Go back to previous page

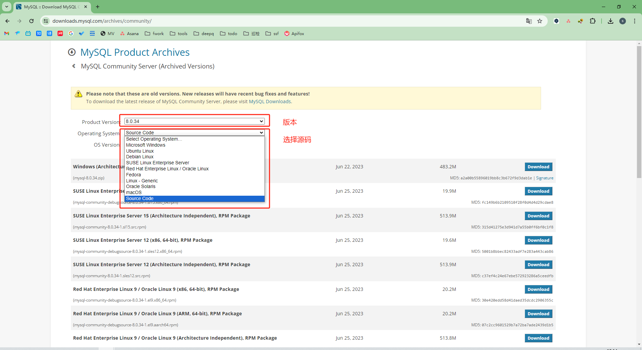(x=7, y=21)
